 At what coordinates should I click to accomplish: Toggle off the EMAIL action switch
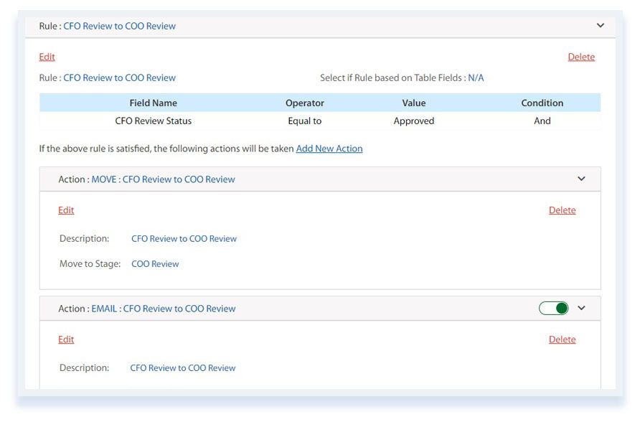[x=553, y=308]
